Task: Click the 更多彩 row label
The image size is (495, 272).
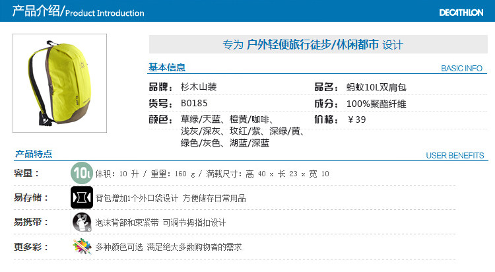Action: point(31,247)
